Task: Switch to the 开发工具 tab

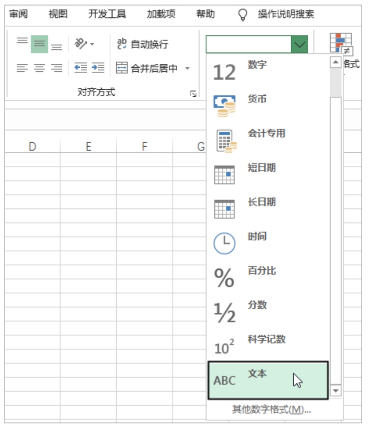Action: tap(107, 14)
